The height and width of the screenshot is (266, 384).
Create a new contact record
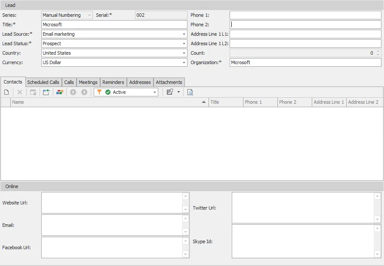tap(6, 92)
